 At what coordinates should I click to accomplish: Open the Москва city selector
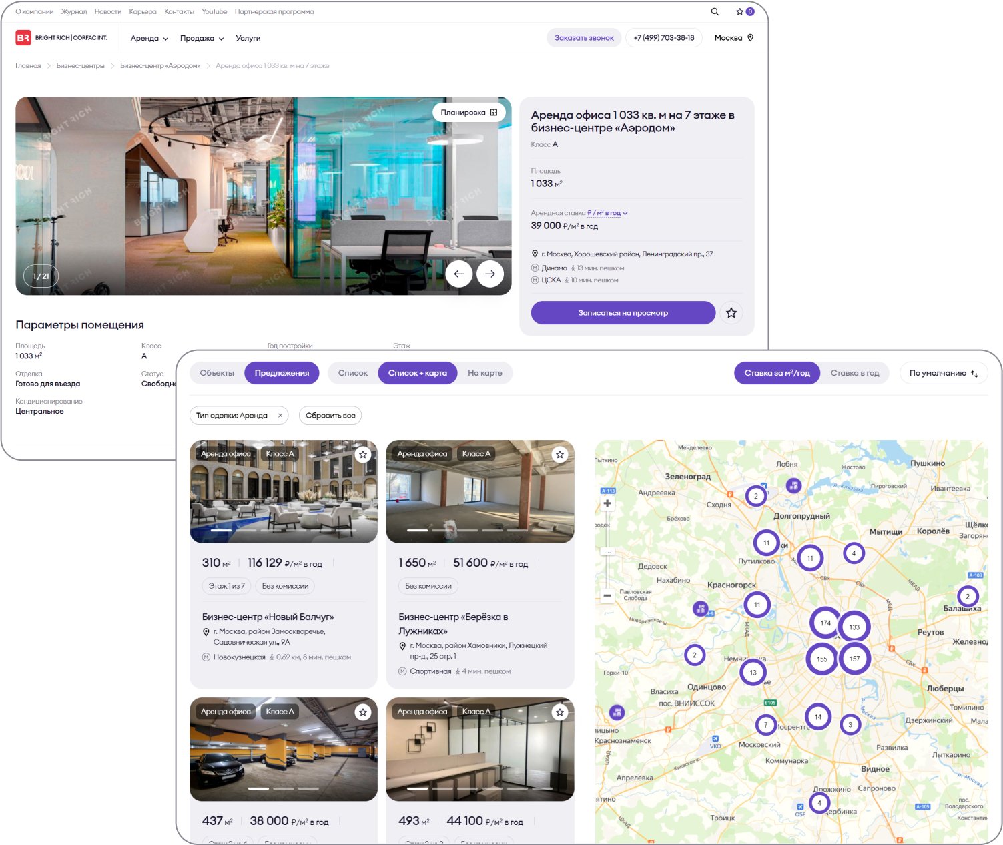(733, 38)
